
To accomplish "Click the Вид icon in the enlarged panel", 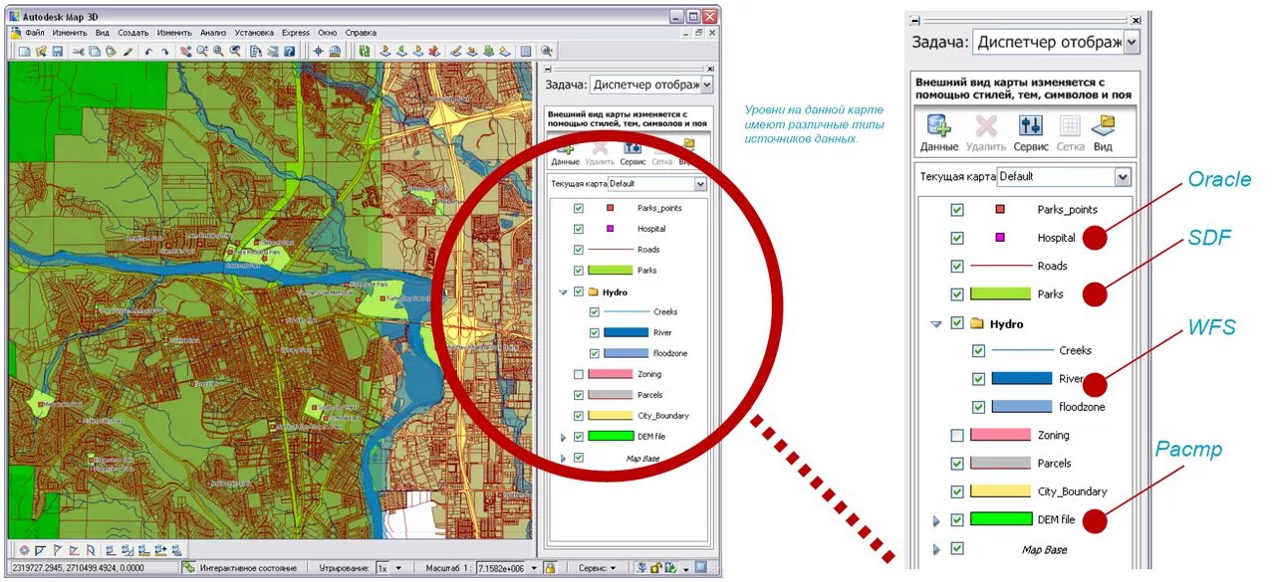I will pos(1103,126).
